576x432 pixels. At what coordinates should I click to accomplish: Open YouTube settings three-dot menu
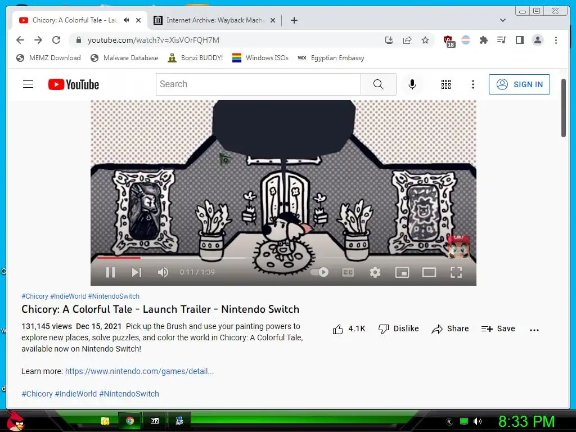(x=472, y=84)
